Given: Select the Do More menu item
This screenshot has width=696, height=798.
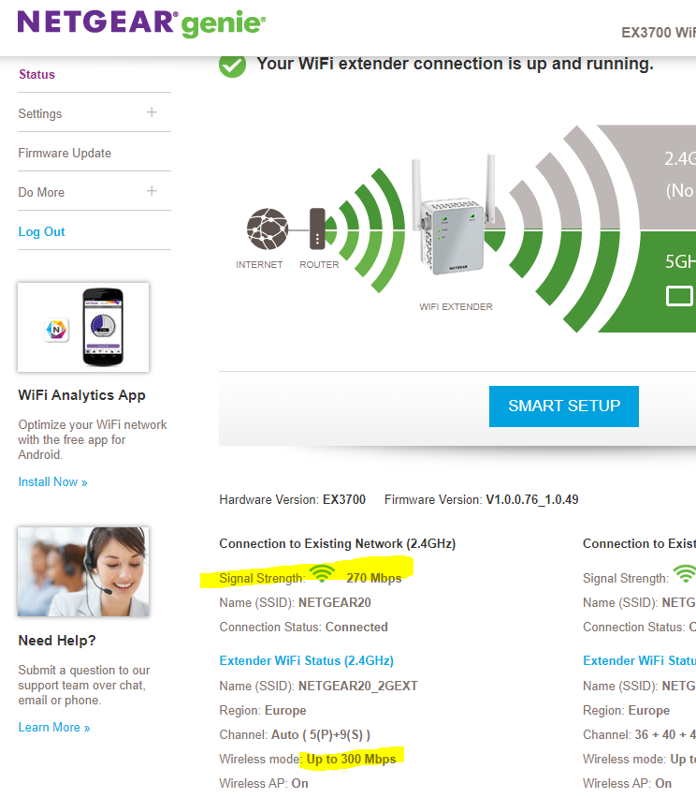Looking at the screenshot, I should tap(41, 192).
